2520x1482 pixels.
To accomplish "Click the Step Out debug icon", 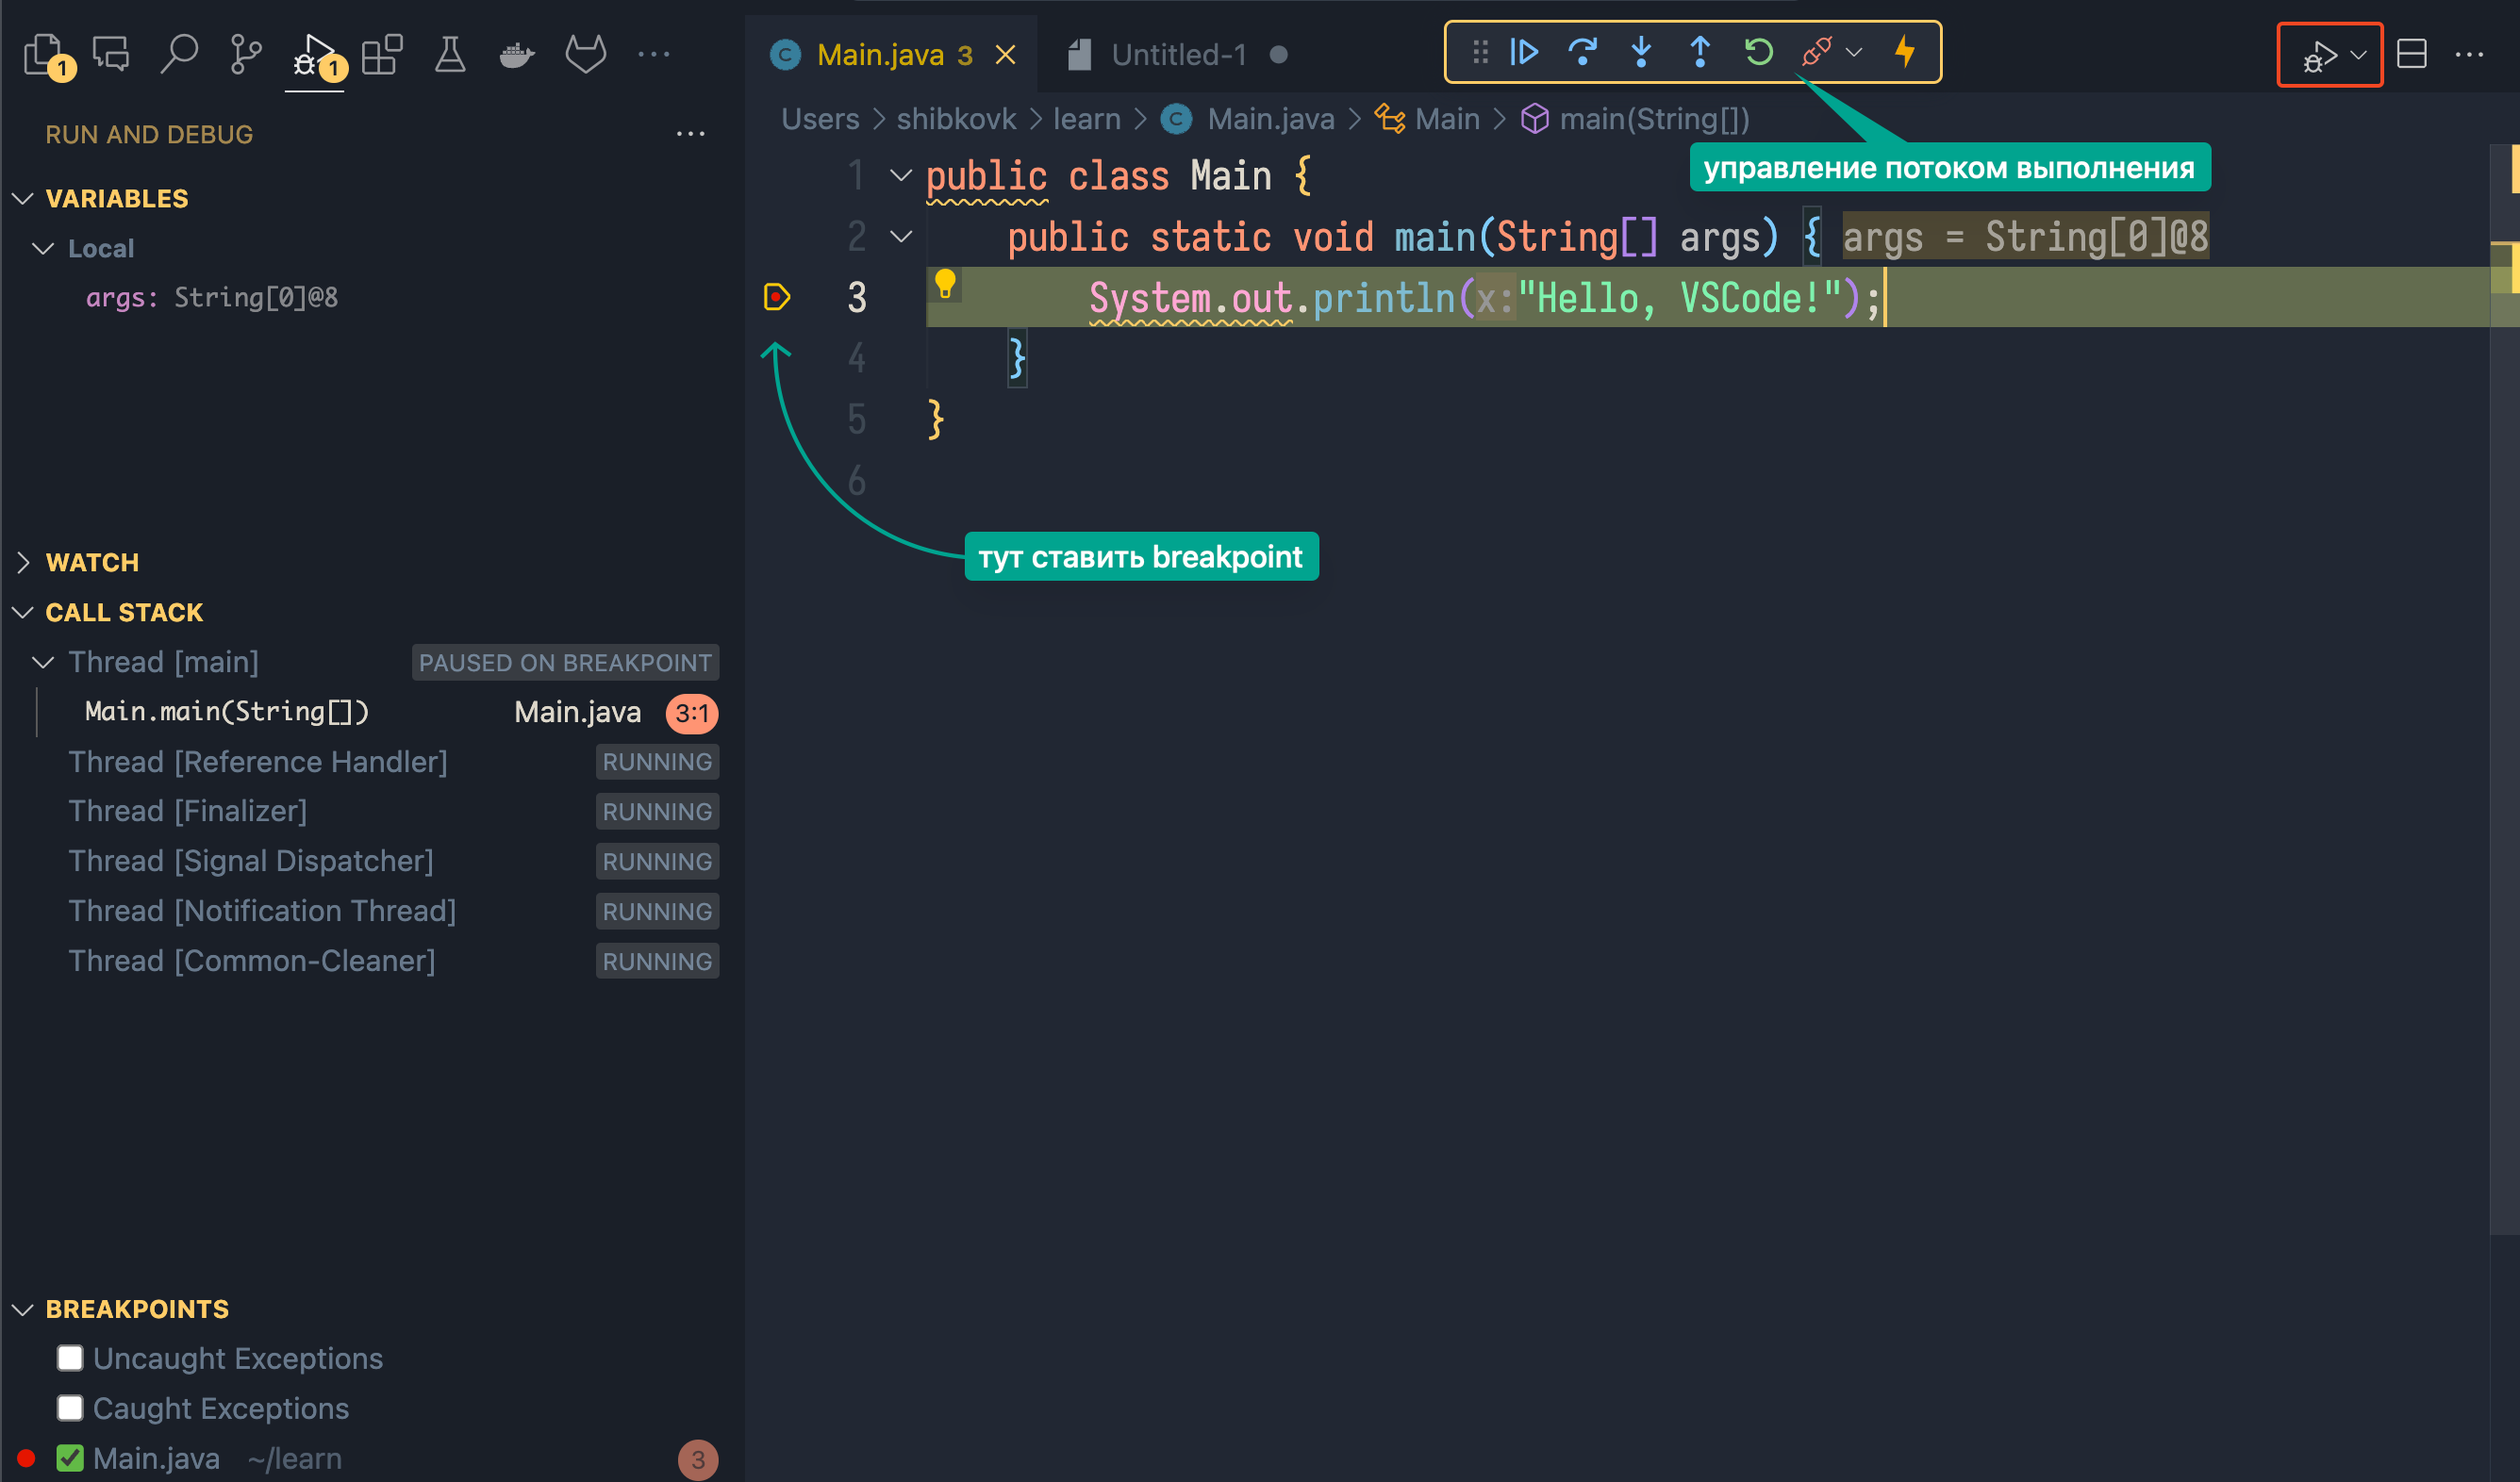I will (1696, 51).
